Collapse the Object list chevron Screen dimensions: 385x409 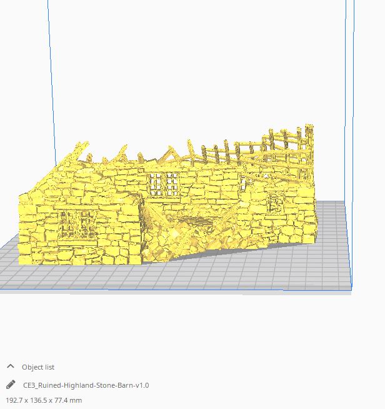click(11, 367)
